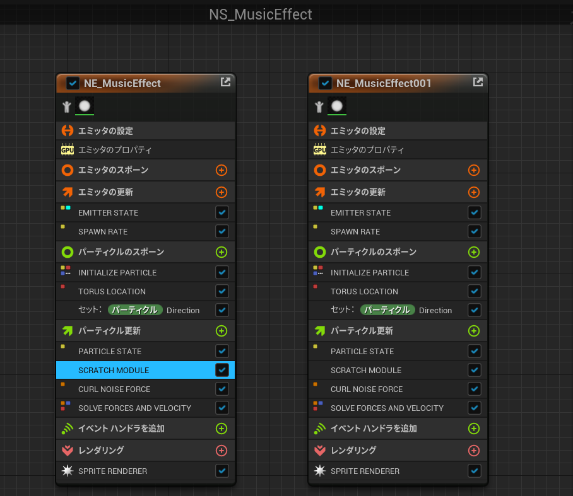This screenshot has width=573, height=496.
Task: Select エミッタのプロパティ row in NE_MusicEffect001
Action: click(398, 149)
